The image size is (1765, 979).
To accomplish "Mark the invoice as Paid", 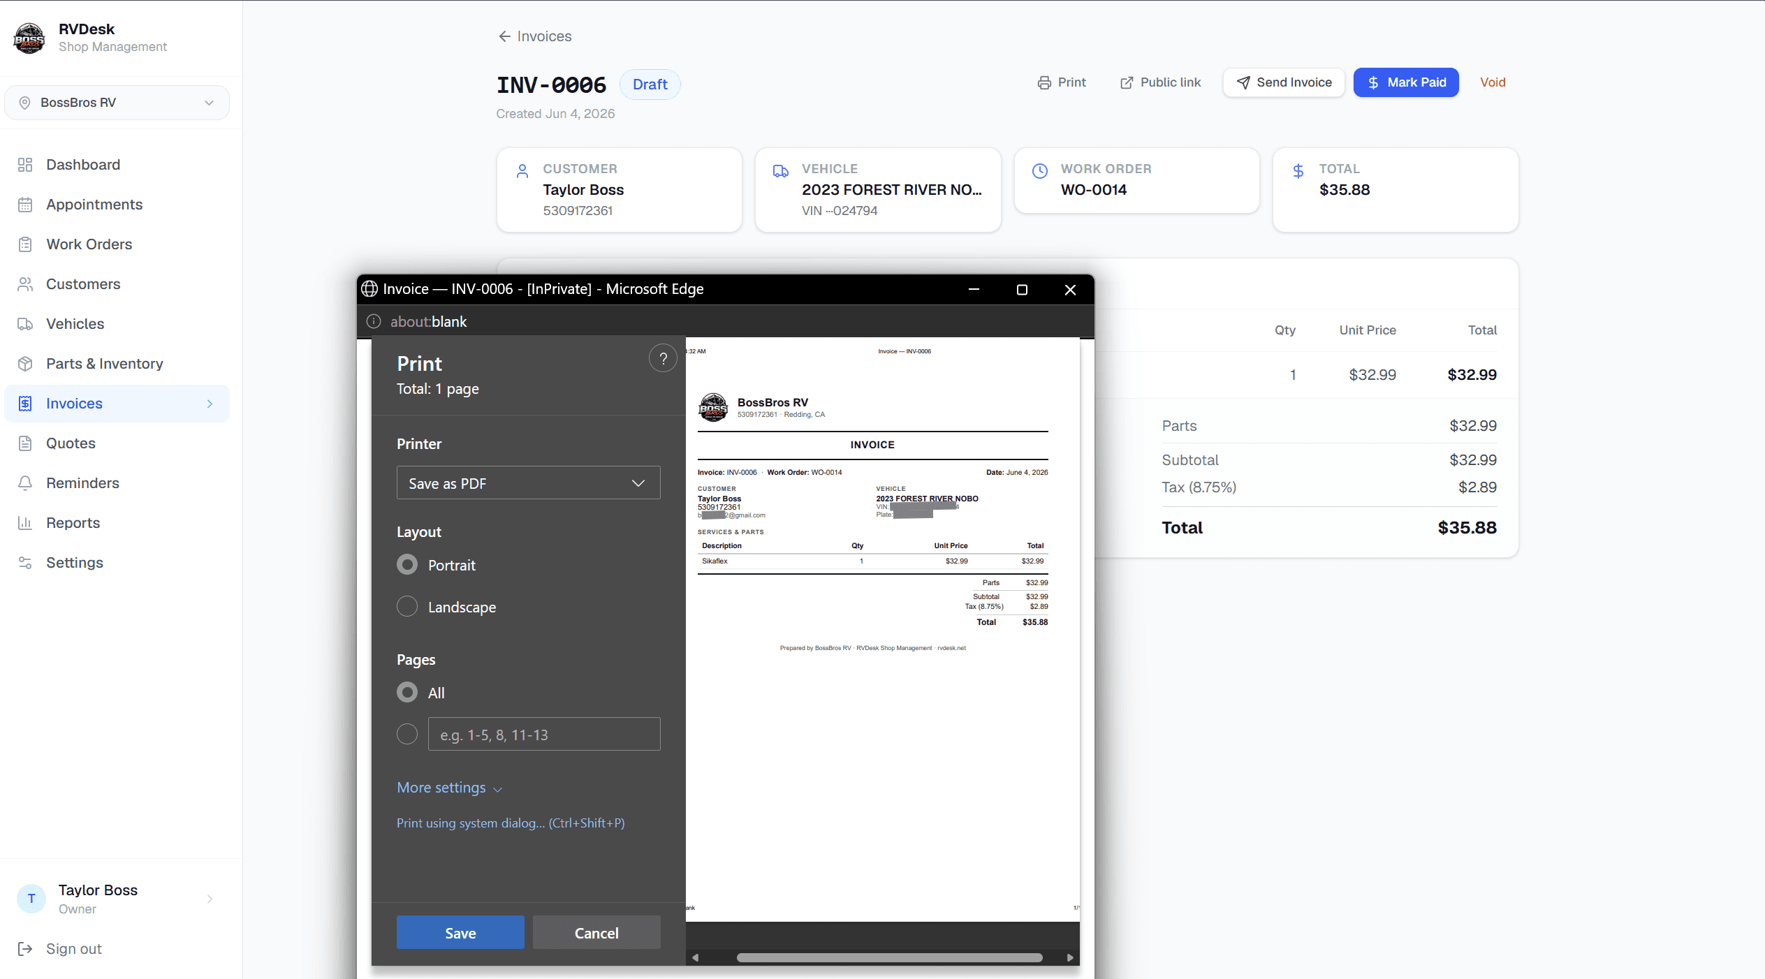I will pyautogui.click(x=1406, y=82).
